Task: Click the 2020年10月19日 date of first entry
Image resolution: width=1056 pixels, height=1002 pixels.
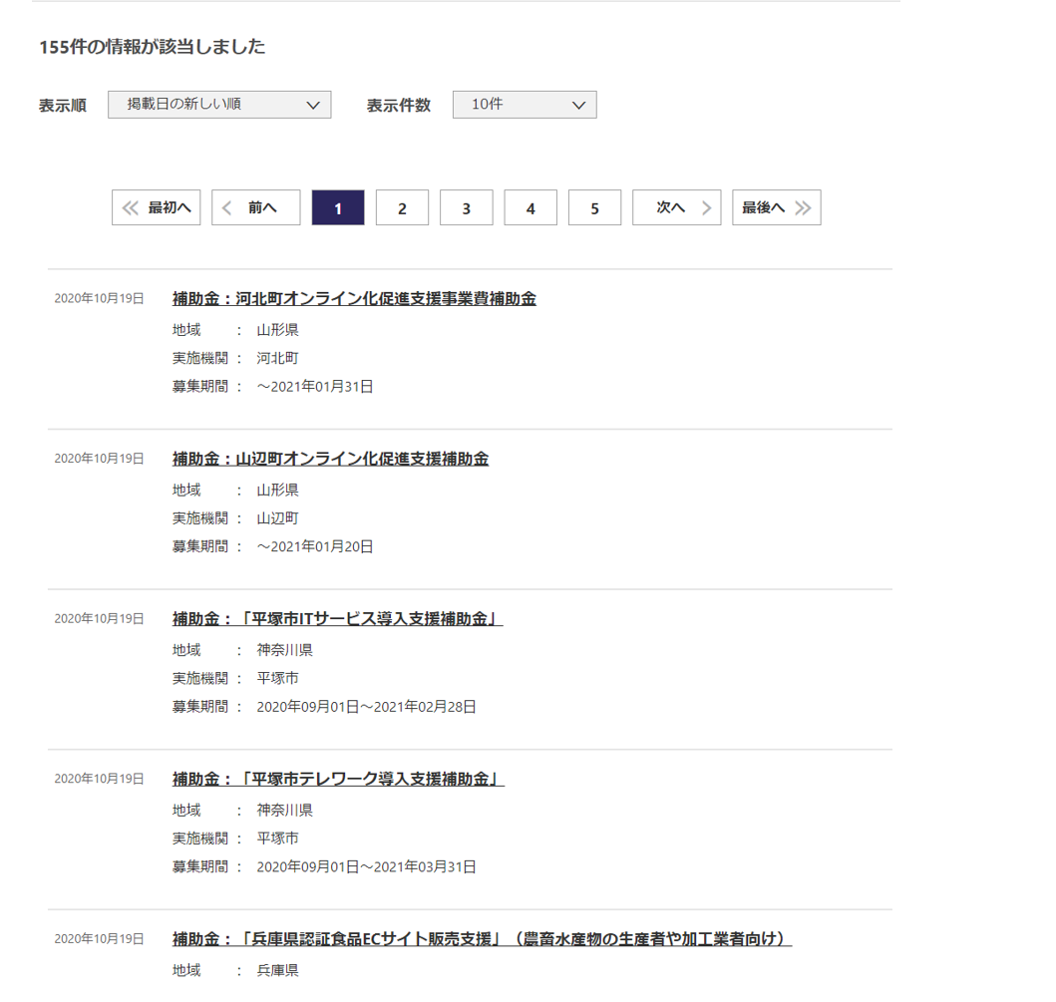Action: (99, 298)
